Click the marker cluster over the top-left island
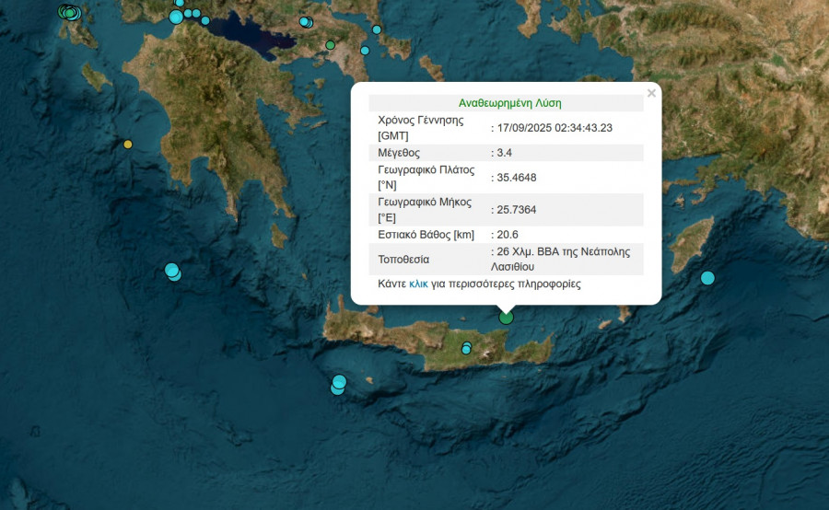Image resolution: width=829 pixels, height=510 pixels. click(69, 12)
